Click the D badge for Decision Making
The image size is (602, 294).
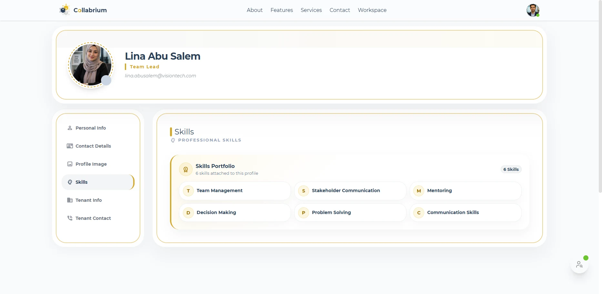click(188, 213)
